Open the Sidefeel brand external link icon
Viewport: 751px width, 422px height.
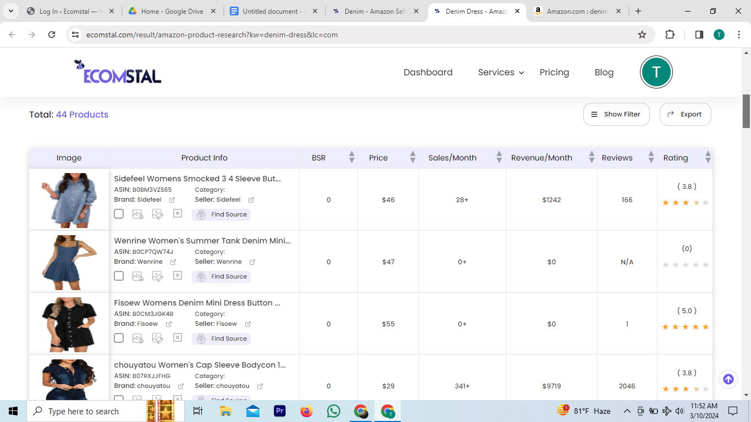[x=172, y=200]
